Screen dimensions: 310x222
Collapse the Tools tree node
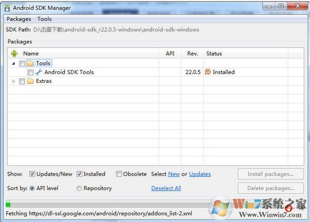[13, 63]
